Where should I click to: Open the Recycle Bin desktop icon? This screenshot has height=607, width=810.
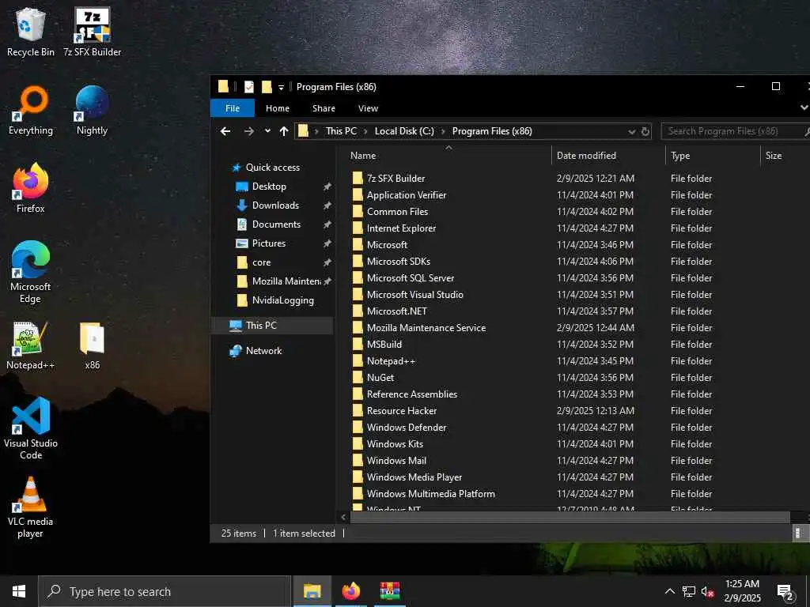point(31,32)
